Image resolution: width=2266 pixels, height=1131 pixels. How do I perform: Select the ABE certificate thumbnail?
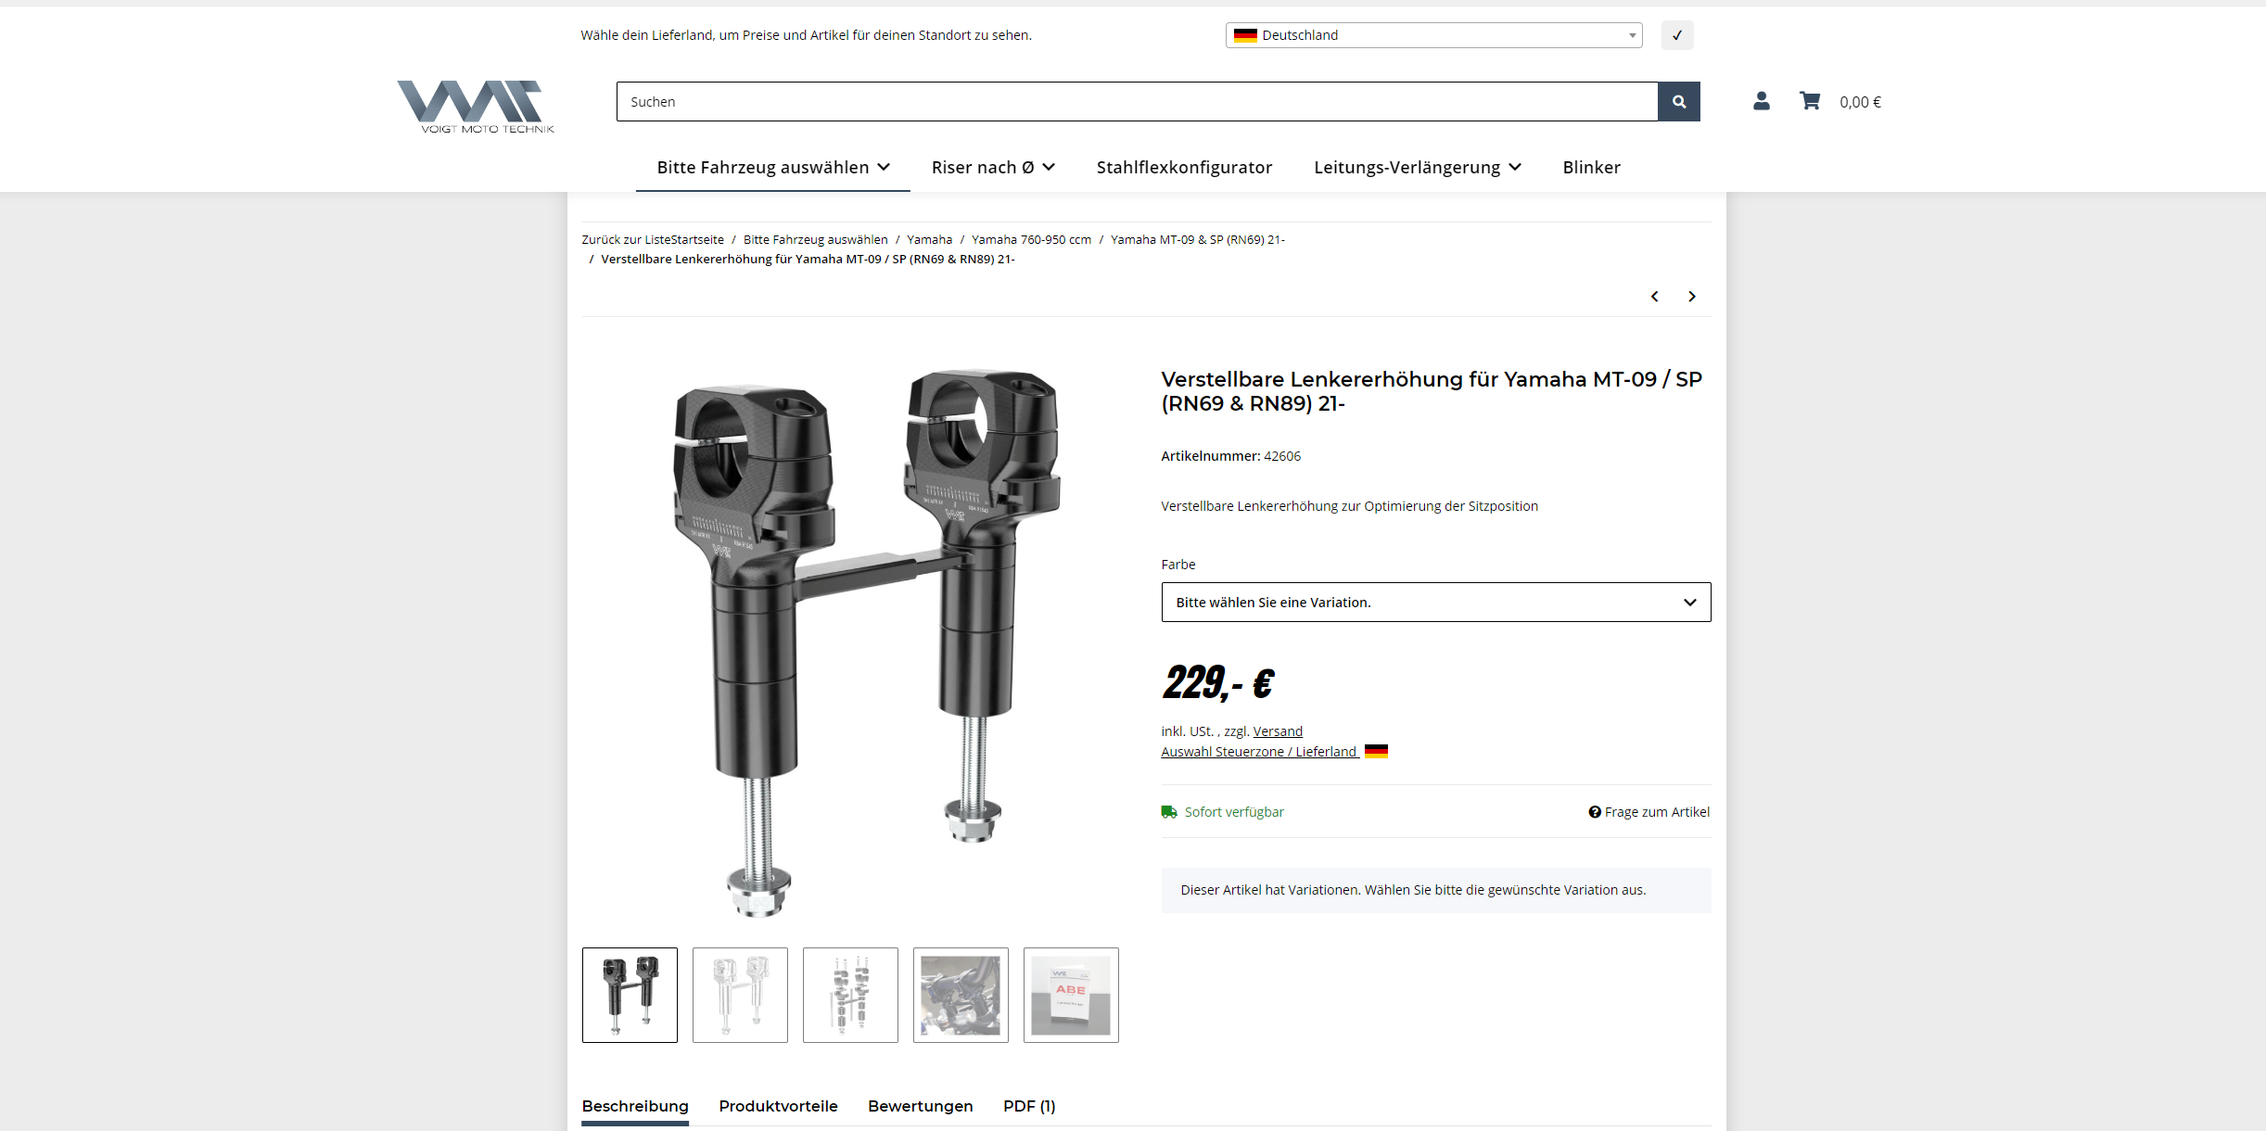(x=1071, y=995)
